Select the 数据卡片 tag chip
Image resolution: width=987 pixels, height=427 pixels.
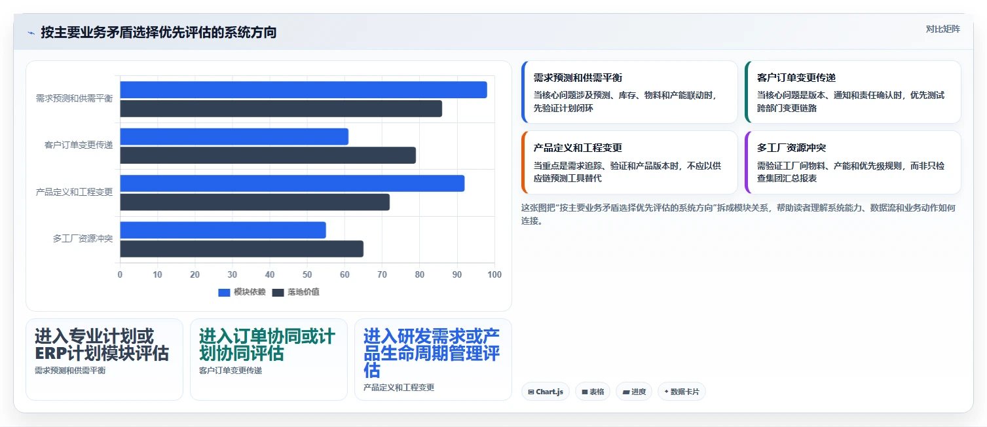click(681, 392)
